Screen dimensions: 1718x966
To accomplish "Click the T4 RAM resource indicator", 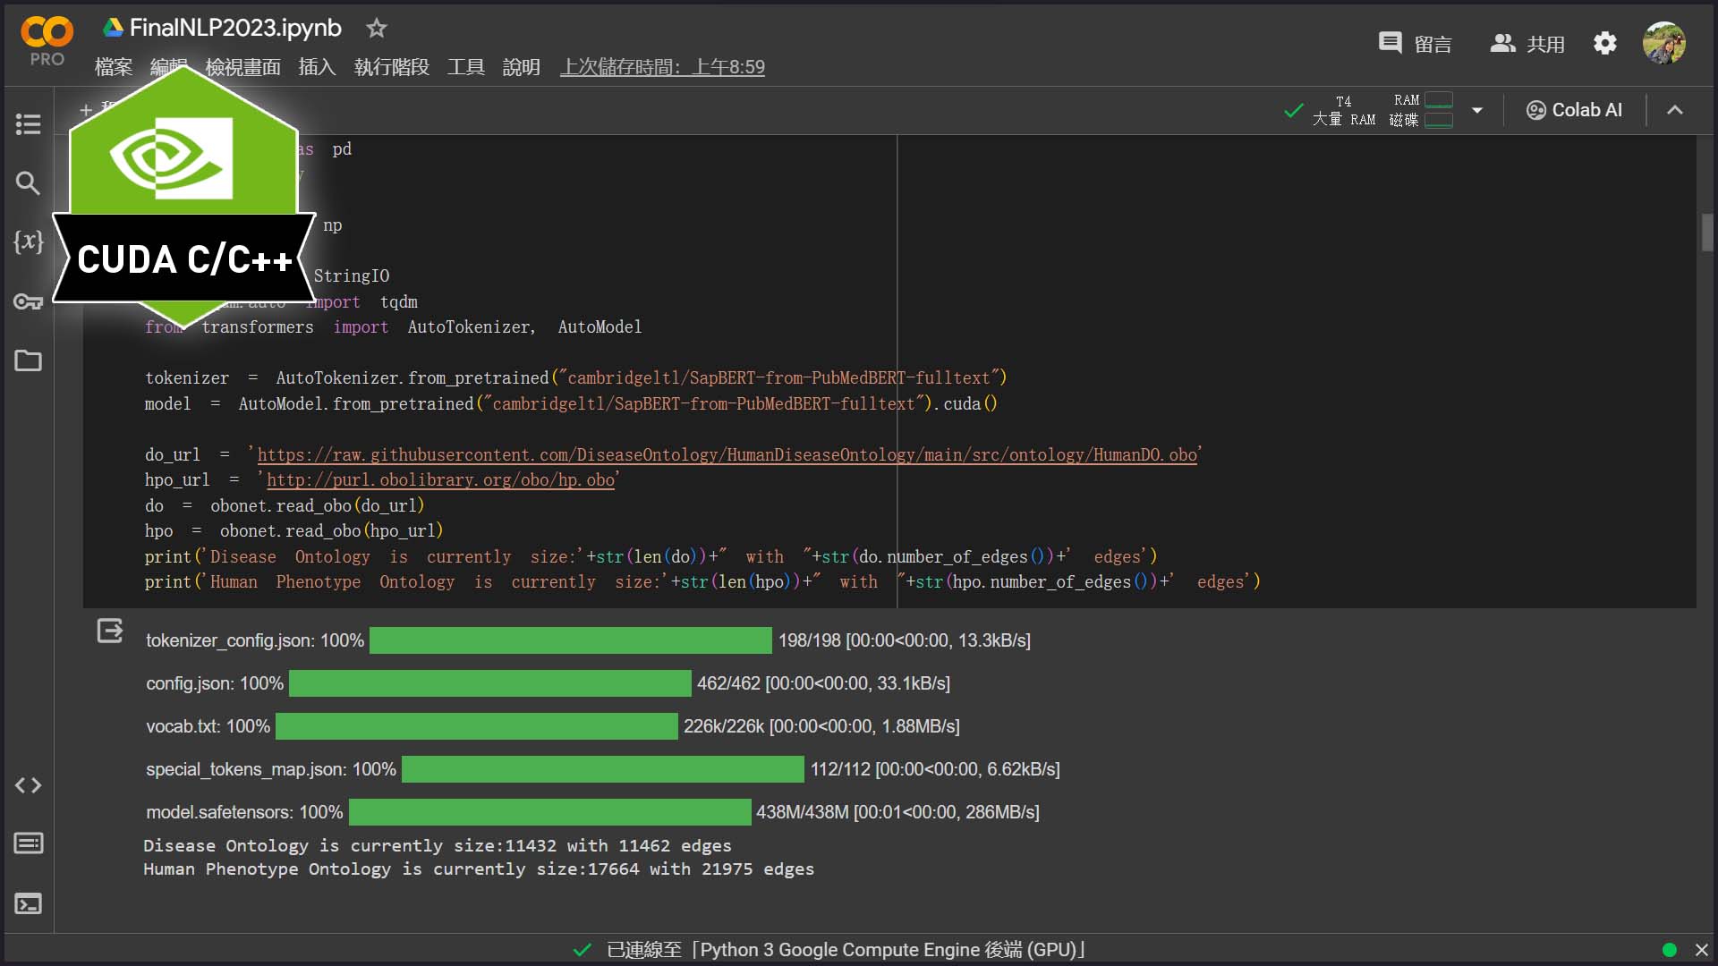I will (x=1382, y=110).
